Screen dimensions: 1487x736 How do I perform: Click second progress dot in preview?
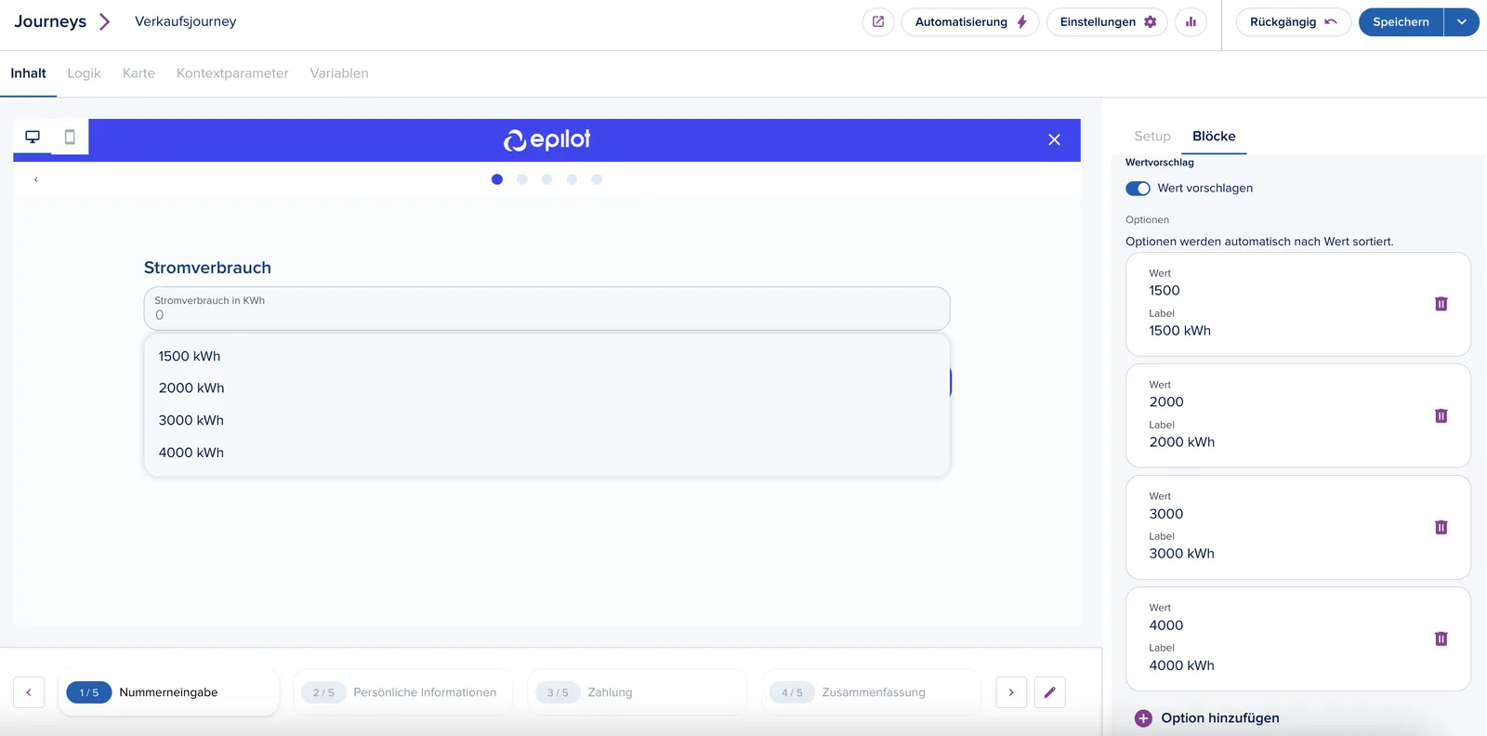[522, 179]
